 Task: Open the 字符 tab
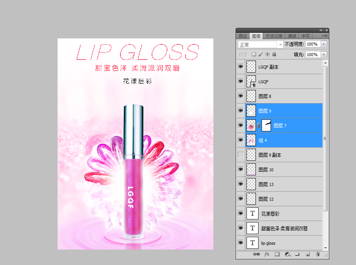(306, 36)
